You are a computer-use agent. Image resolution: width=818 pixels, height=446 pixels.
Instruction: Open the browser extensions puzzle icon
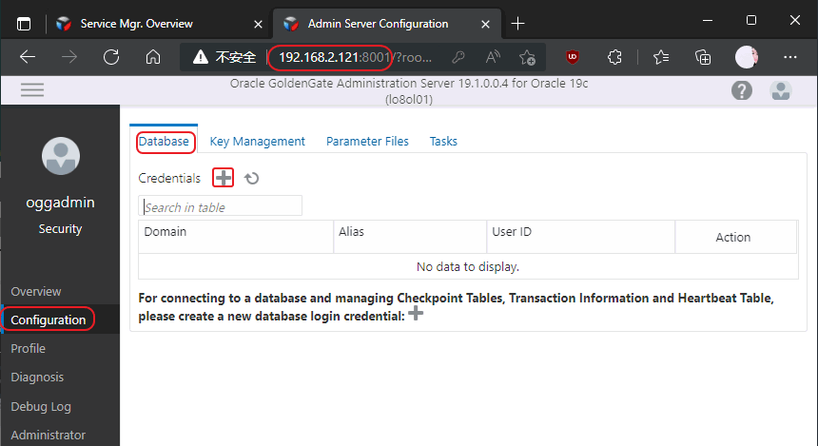click(x=613, y=57)
